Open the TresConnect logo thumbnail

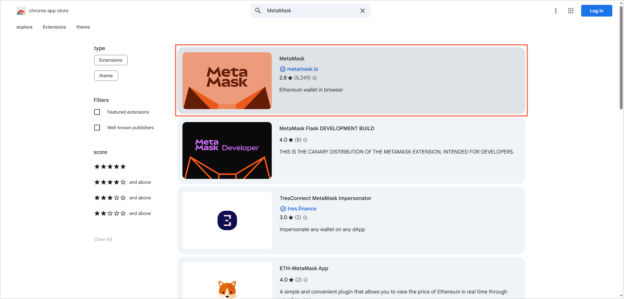click(227, 220)
